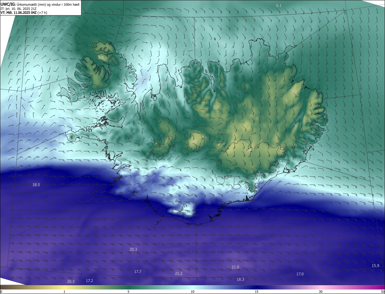
Task: Click the 17.2 value label
Action: [89, 280]
